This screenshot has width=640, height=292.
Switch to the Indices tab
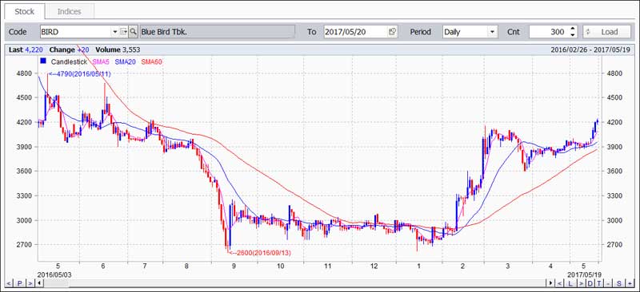tap(70, 11)
